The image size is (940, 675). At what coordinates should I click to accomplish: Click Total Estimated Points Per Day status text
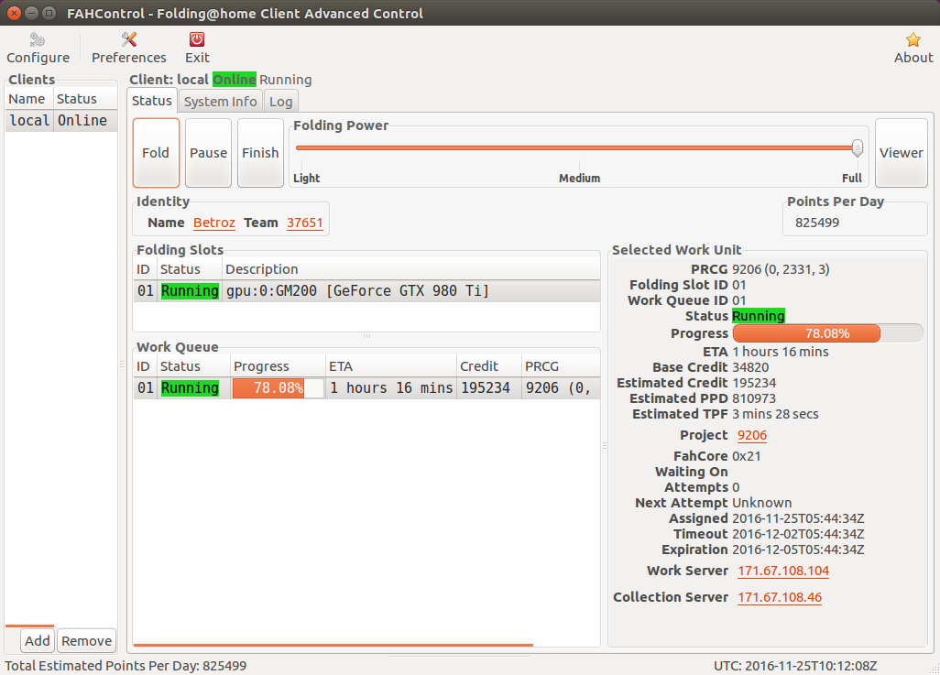coord(126,666)
